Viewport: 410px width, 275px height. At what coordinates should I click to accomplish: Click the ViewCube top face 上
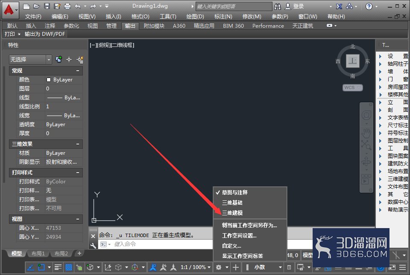[352, 61]
